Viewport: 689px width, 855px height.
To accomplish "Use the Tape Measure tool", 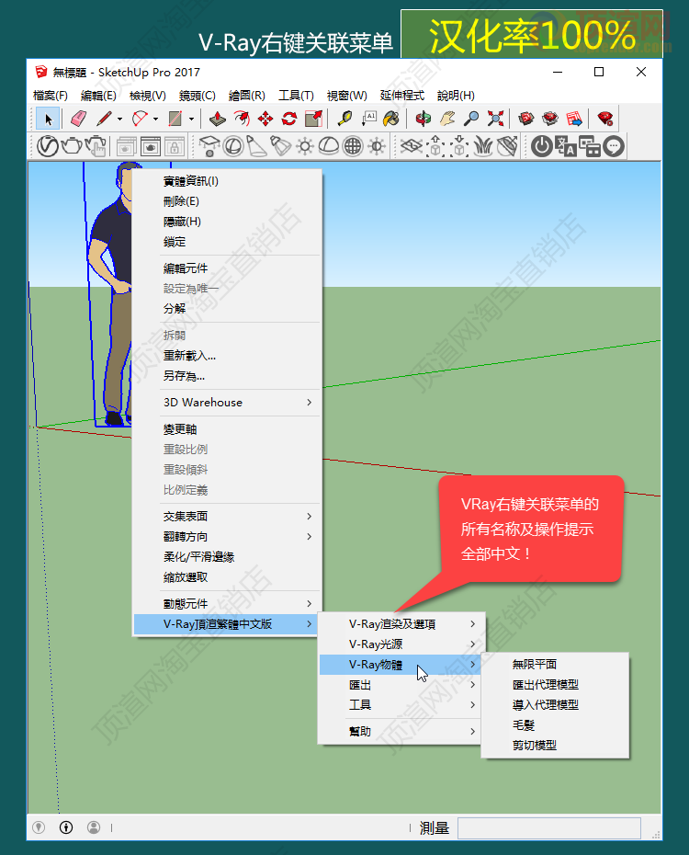I will [x=344, y=119].
